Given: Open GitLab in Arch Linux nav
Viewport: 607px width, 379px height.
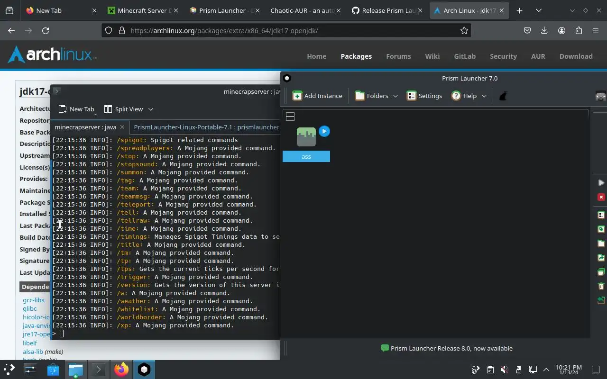Looking at the screenshot, I should tap(465, 56).
